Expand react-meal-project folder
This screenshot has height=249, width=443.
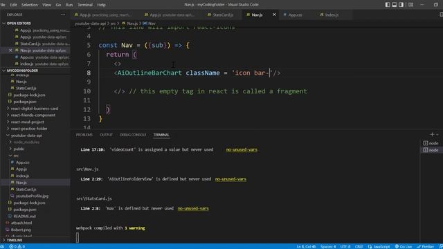(x=28, y=122)
